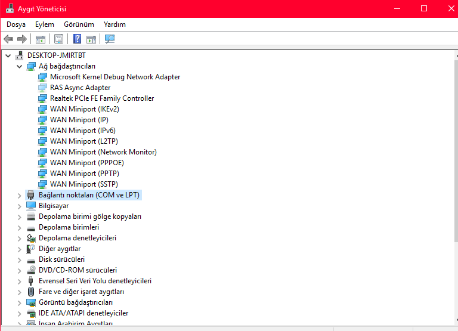Screen dimensions: 458x331
Task: Collapse the DESKTOP-JMIRTBT root node
Action: point(8,55)
